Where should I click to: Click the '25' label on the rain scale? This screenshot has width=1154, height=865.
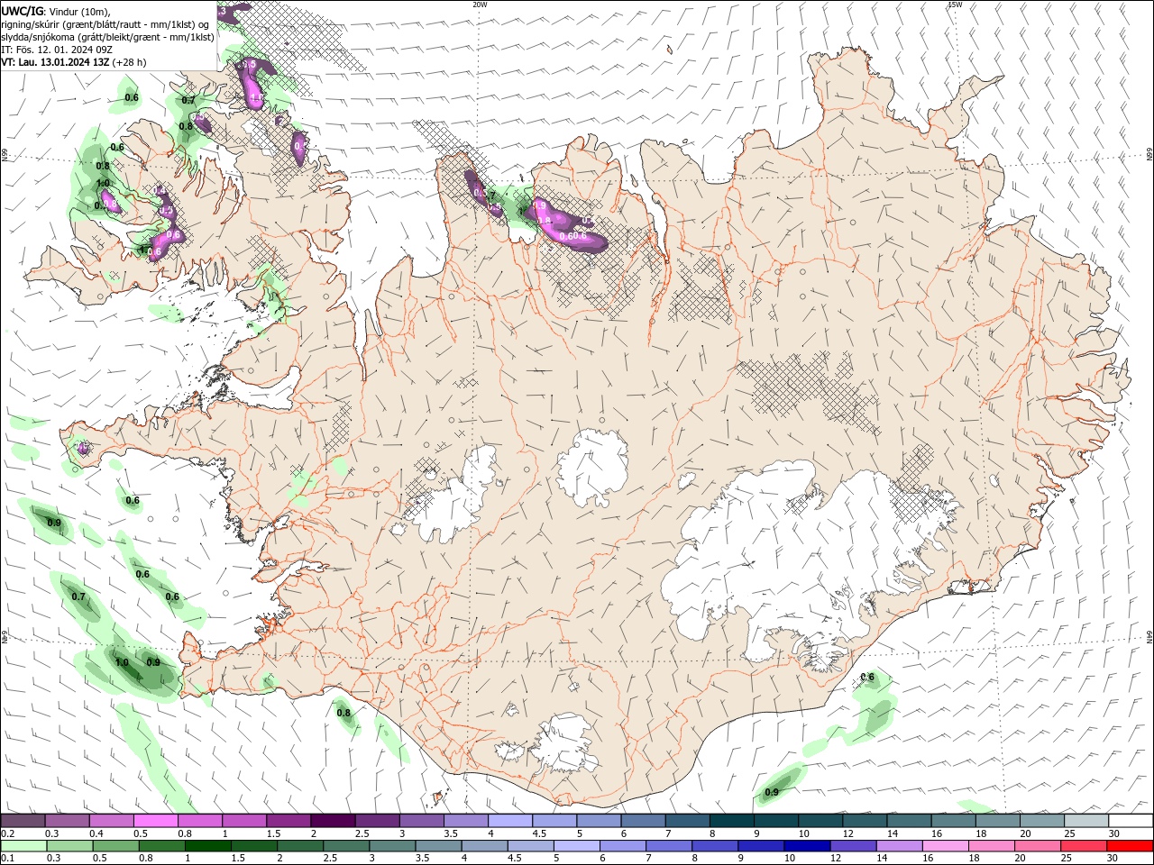(1068, 859)
